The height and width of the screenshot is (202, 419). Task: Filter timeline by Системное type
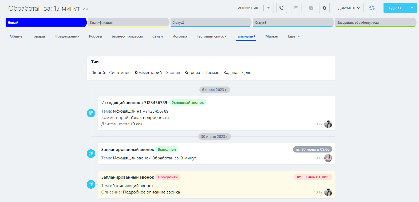pos(120,73)
